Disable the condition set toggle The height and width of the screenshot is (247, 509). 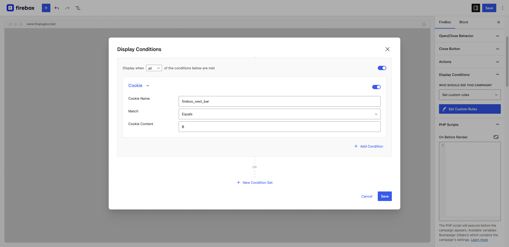tap(382, 68)
